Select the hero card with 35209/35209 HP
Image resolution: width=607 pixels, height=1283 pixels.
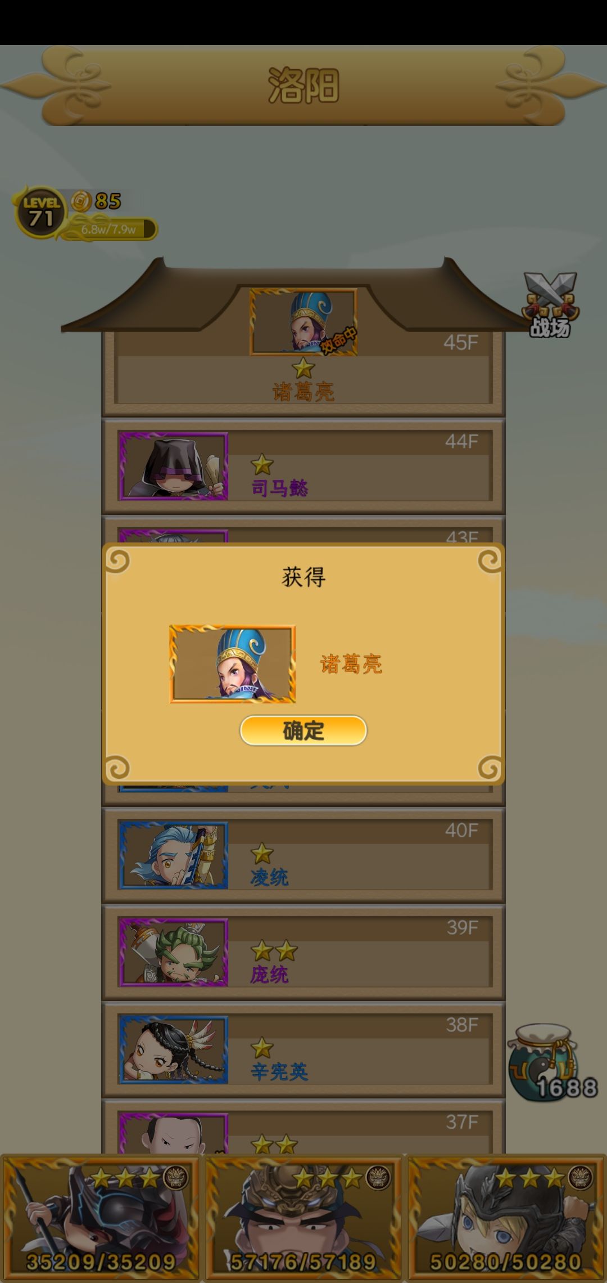101,1218
